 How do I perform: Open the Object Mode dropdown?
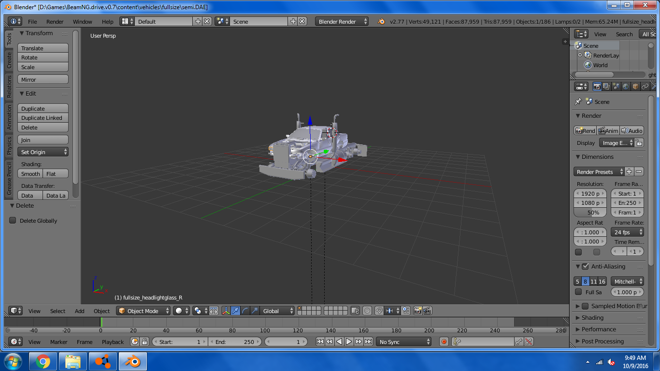click(x=143, y=311)
